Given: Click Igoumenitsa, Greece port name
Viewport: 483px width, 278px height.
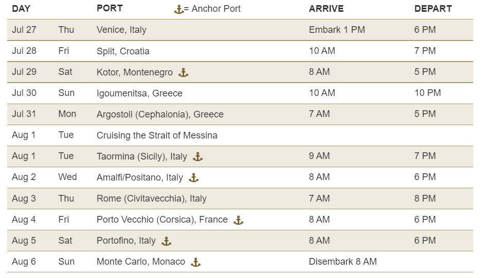Looking at the screenshot, I should click(x=139, y=93).
